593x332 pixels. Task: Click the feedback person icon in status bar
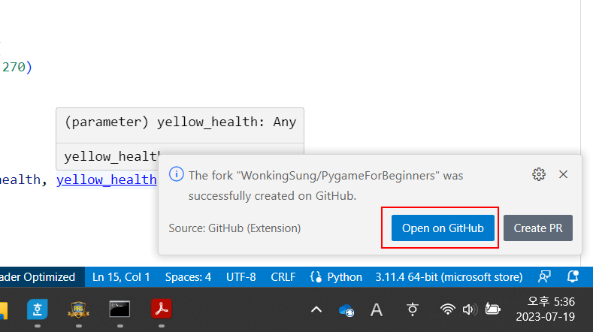[x=544, y=277]
